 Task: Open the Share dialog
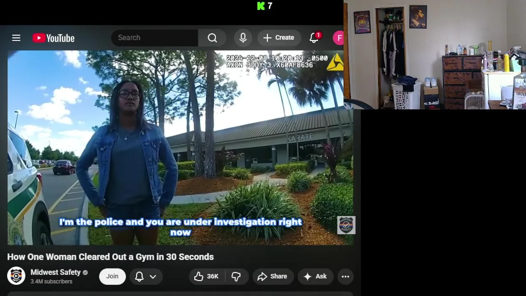272,276
